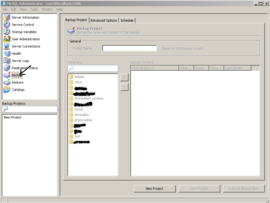Click the add schema > arrow button
The height and width of the screenshot is (203, 270).
pos(124,77)
